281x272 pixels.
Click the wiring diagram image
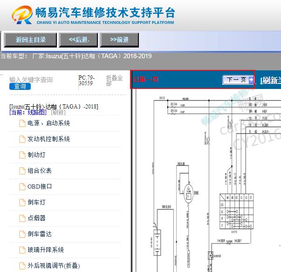click(208, 181)
